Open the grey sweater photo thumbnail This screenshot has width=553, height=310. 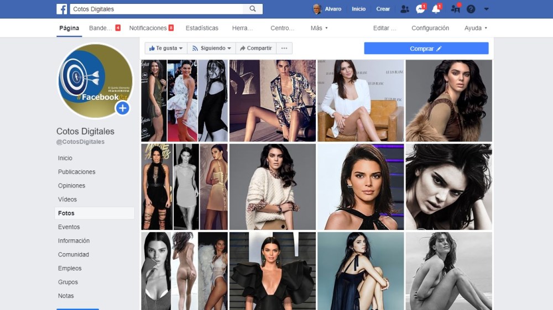click(x=273, y=186)
